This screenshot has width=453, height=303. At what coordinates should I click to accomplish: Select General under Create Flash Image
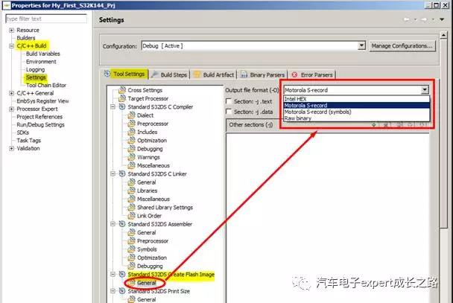pos(146,283)
